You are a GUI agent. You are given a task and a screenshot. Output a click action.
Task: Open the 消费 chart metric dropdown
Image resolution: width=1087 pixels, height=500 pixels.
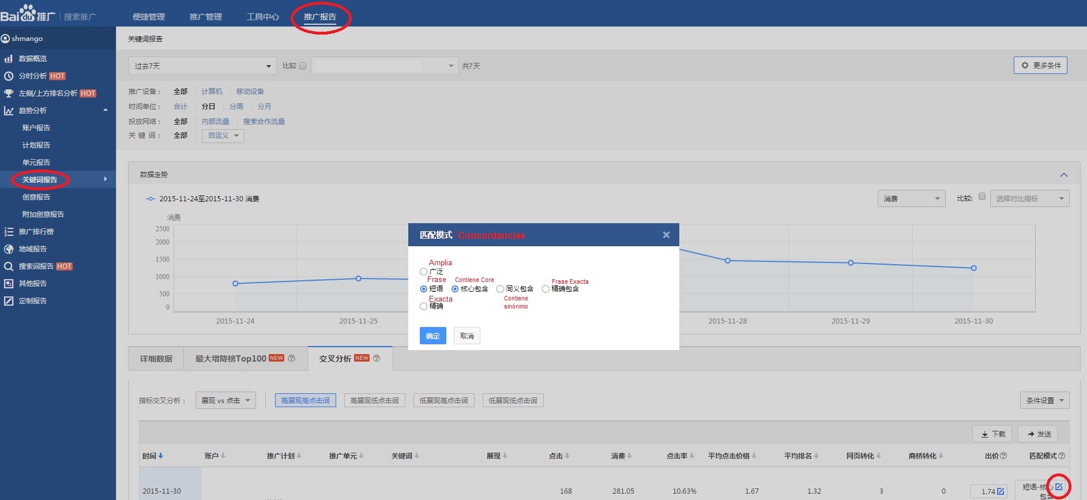(912, 198)
